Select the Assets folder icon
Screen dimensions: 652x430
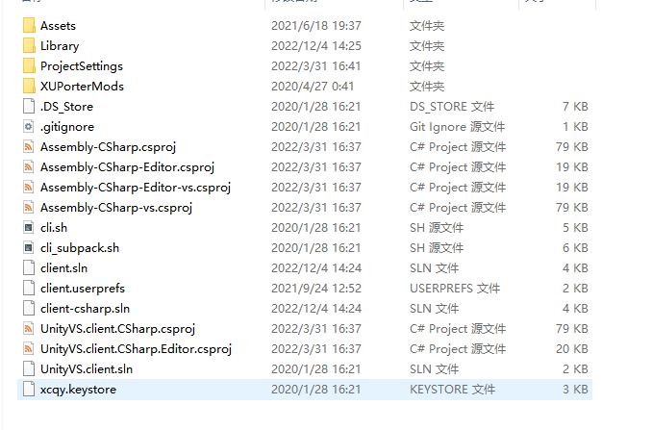[29, 25]
